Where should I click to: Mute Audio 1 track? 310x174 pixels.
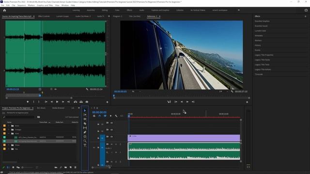pos(112,145)
